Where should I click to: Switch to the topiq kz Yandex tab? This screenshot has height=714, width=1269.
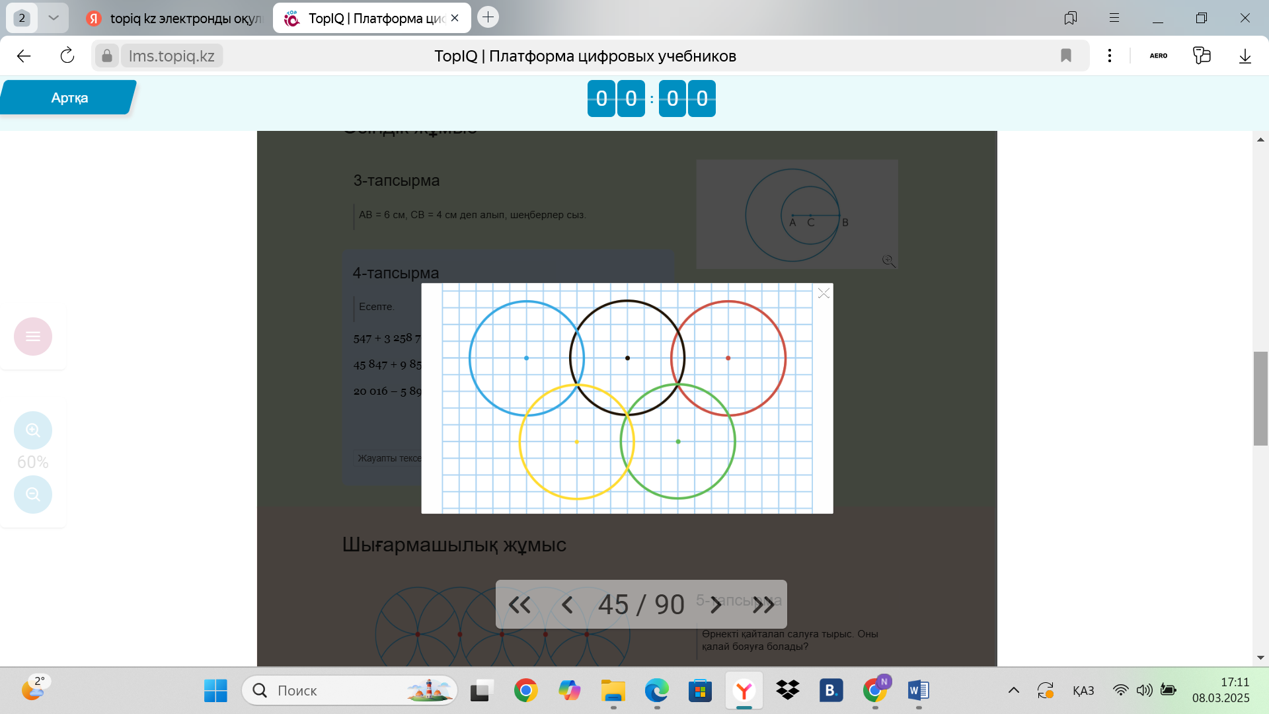[175, 18]
